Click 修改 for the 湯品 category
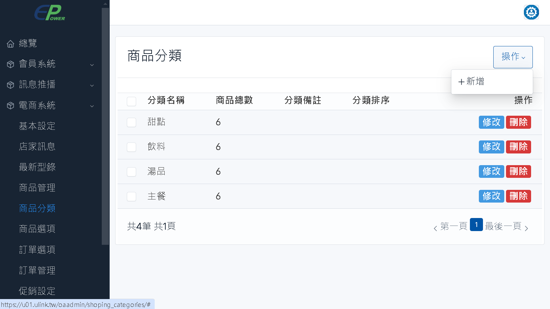This screenshot has height=309, width=550. tap(491, 171)
